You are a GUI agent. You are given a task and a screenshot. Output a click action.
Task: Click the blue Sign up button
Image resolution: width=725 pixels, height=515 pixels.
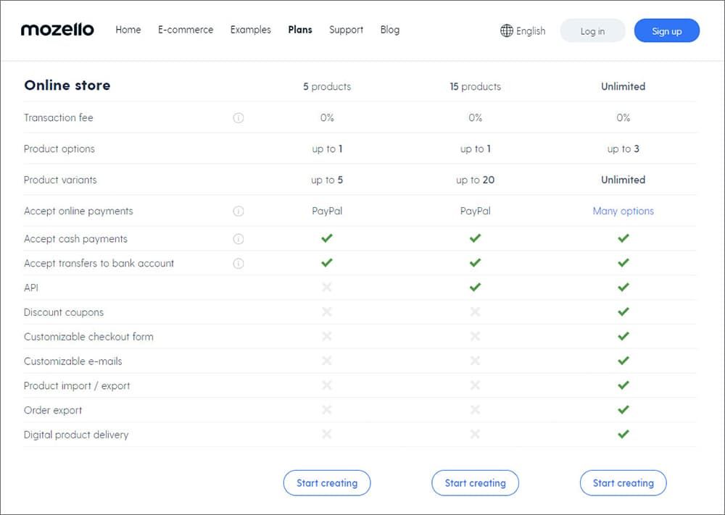667,31
